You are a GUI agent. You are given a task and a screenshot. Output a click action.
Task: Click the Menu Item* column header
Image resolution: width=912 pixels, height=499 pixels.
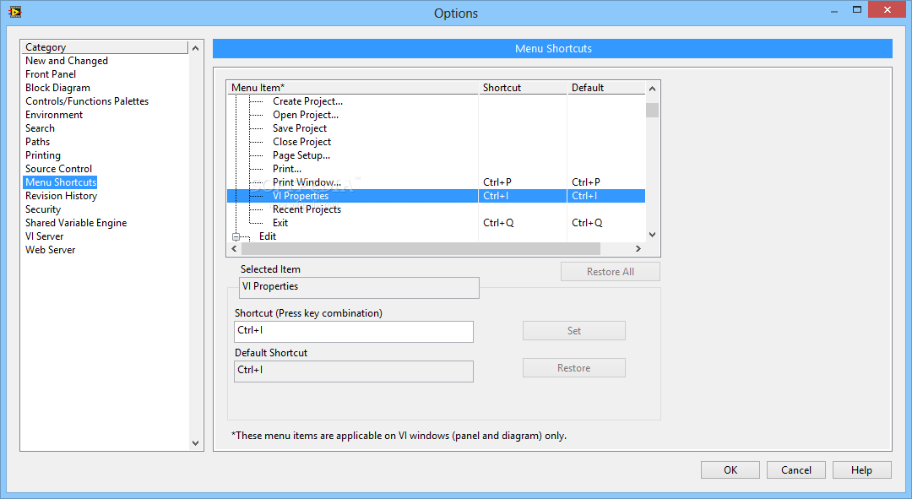pos(352,87)
